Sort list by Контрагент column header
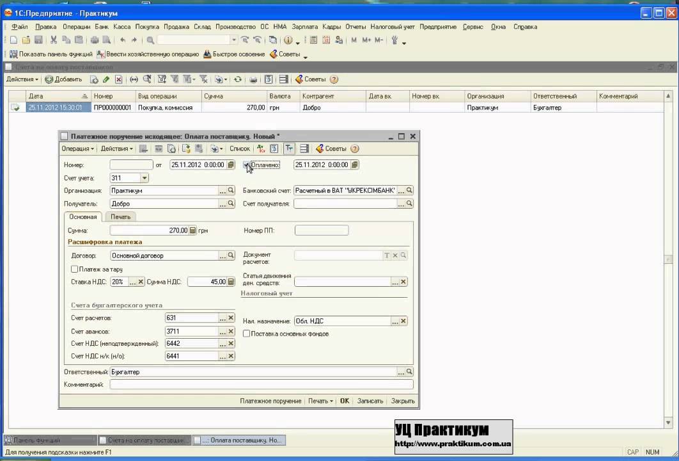 [x=332, y=96]
